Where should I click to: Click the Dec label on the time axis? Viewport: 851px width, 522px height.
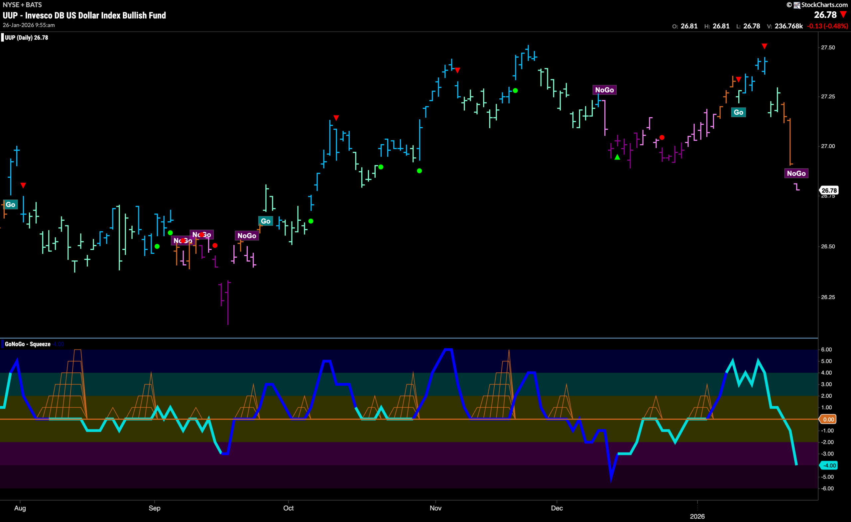(557, 508)
